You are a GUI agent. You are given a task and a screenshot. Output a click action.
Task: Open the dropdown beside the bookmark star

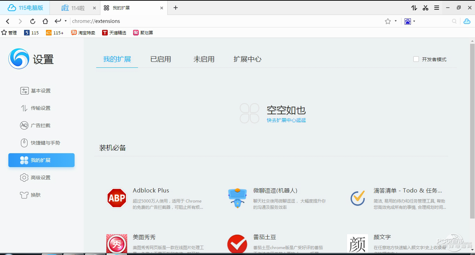396,21
